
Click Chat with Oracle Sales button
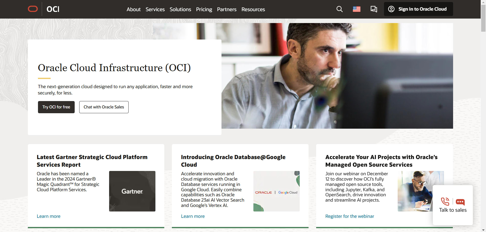[104, 107]
